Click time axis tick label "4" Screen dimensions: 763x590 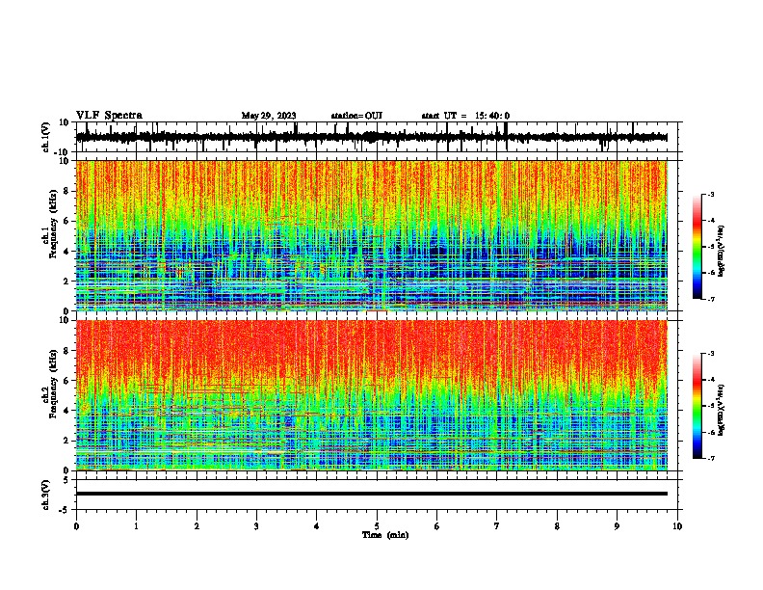point(317,526)
